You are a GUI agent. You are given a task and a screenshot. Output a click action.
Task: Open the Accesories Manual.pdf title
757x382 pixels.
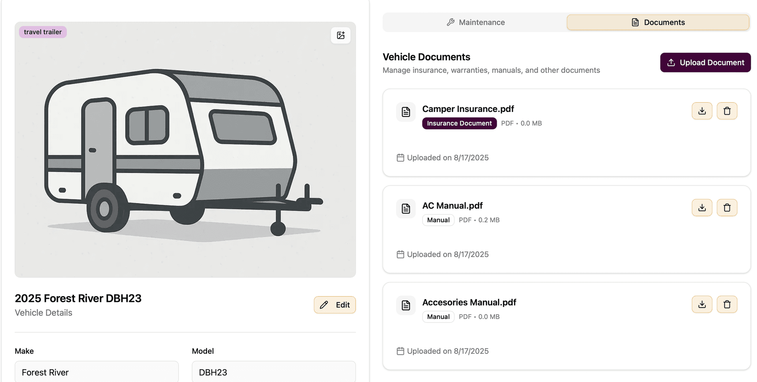tap(469, 302)
